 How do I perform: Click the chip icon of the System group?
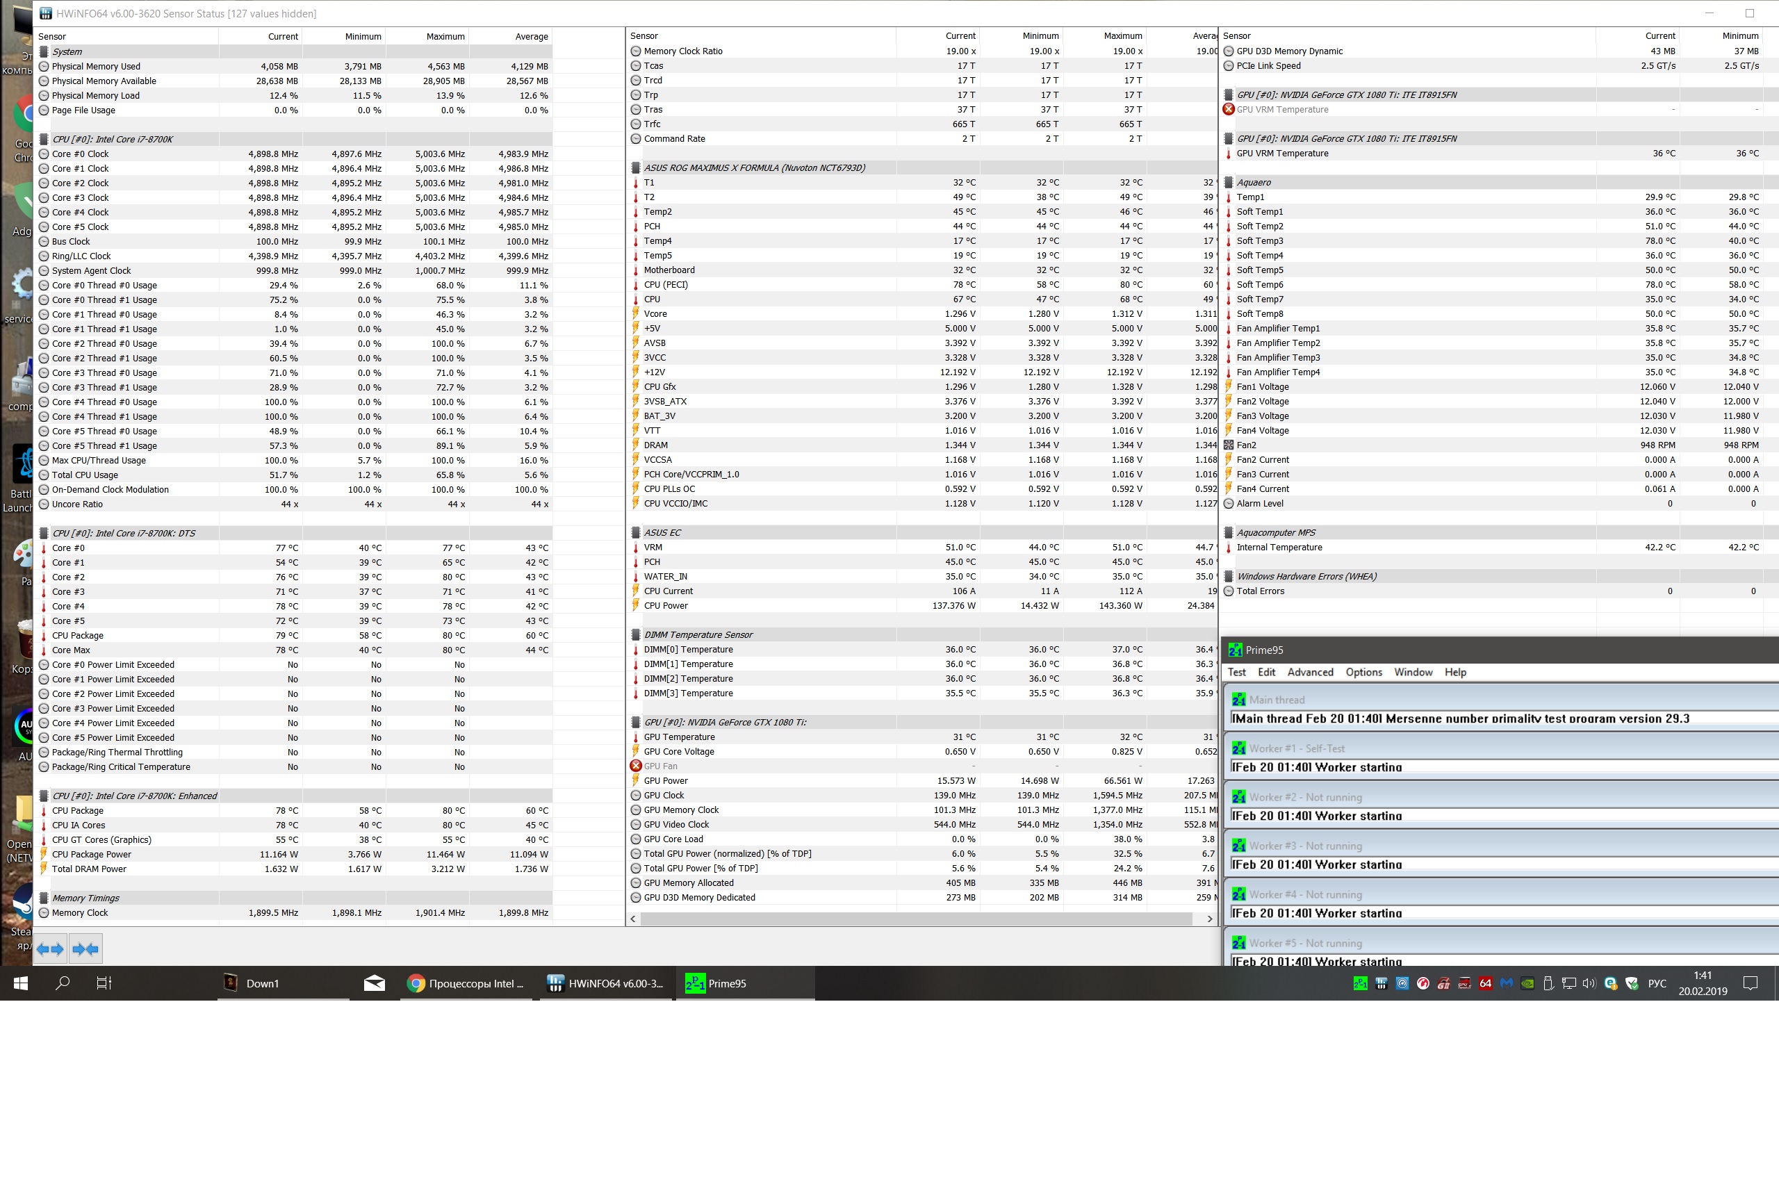(x=44, y=51)
